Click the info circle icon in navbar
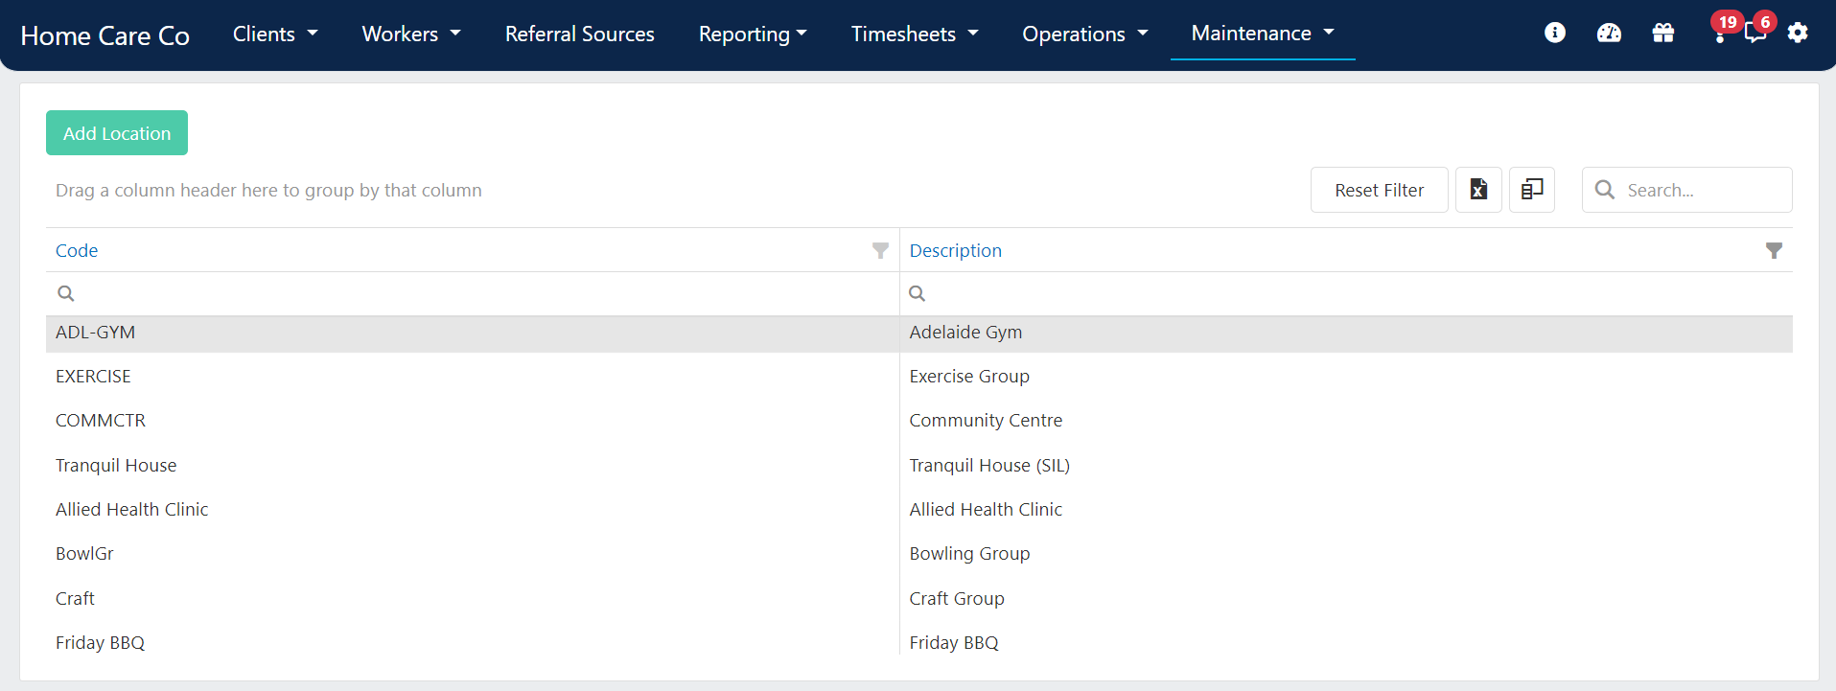This screenshot has width=1836, height=691. 1555,33
